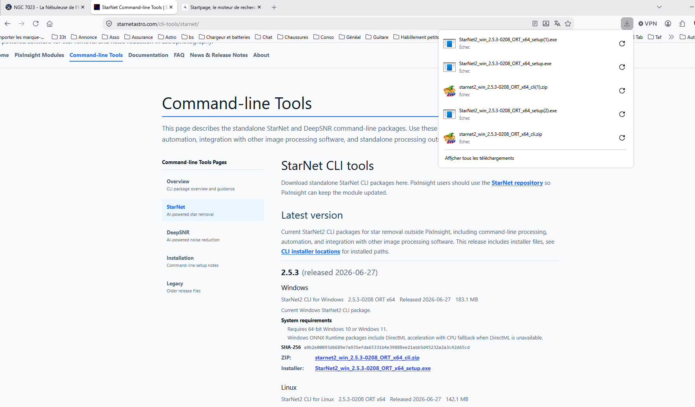Open the Taf bookmark folder

[x=655, y=37]
